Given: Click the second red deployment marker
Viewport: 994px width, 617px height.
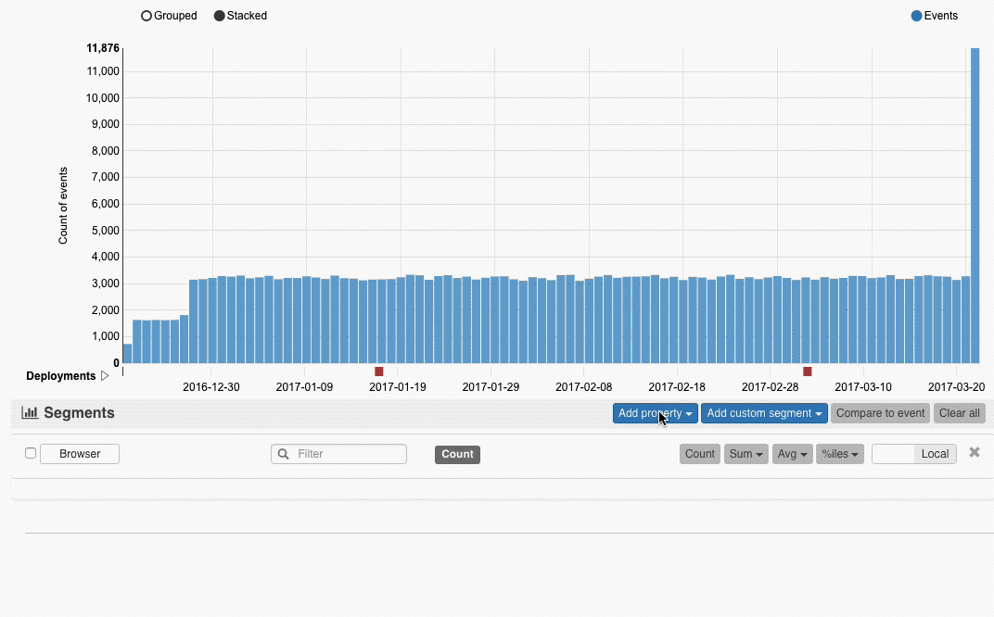Looking at the screenshot, I should pos(807,371).
